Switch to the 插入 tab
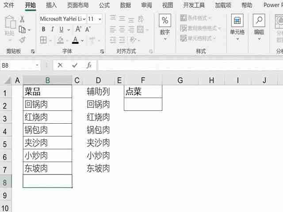The width and height of the screenshot is (283, 212). [51, 5]
